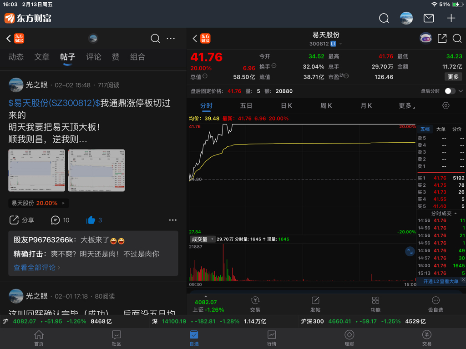
Task: Open 查看全部评论 link
Action: [37, 268]
